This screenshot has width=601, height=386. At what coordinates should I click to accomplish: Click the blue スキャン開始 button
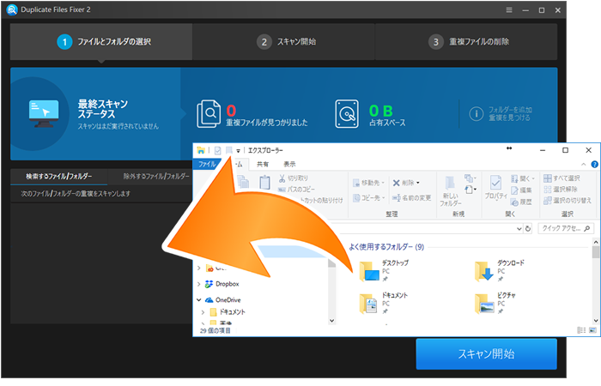[487, 353]
